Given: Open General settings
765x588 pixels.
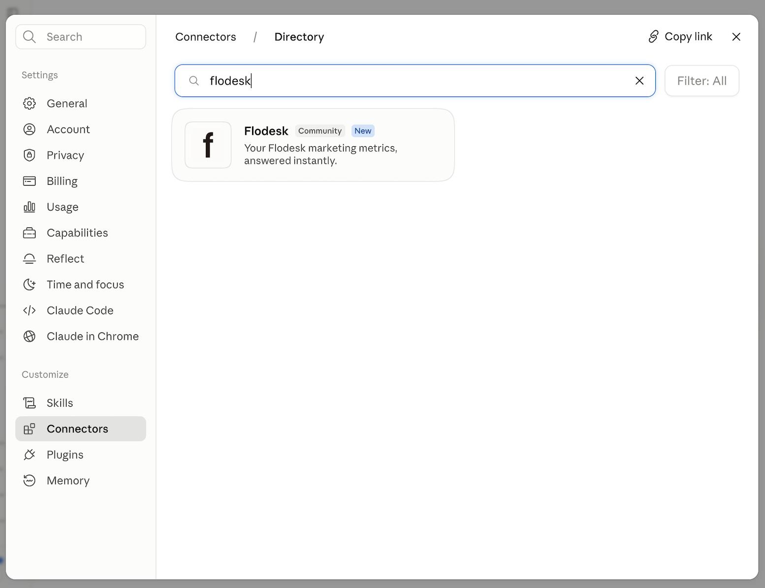Looking at the screenshot, I should coord(81,103).
